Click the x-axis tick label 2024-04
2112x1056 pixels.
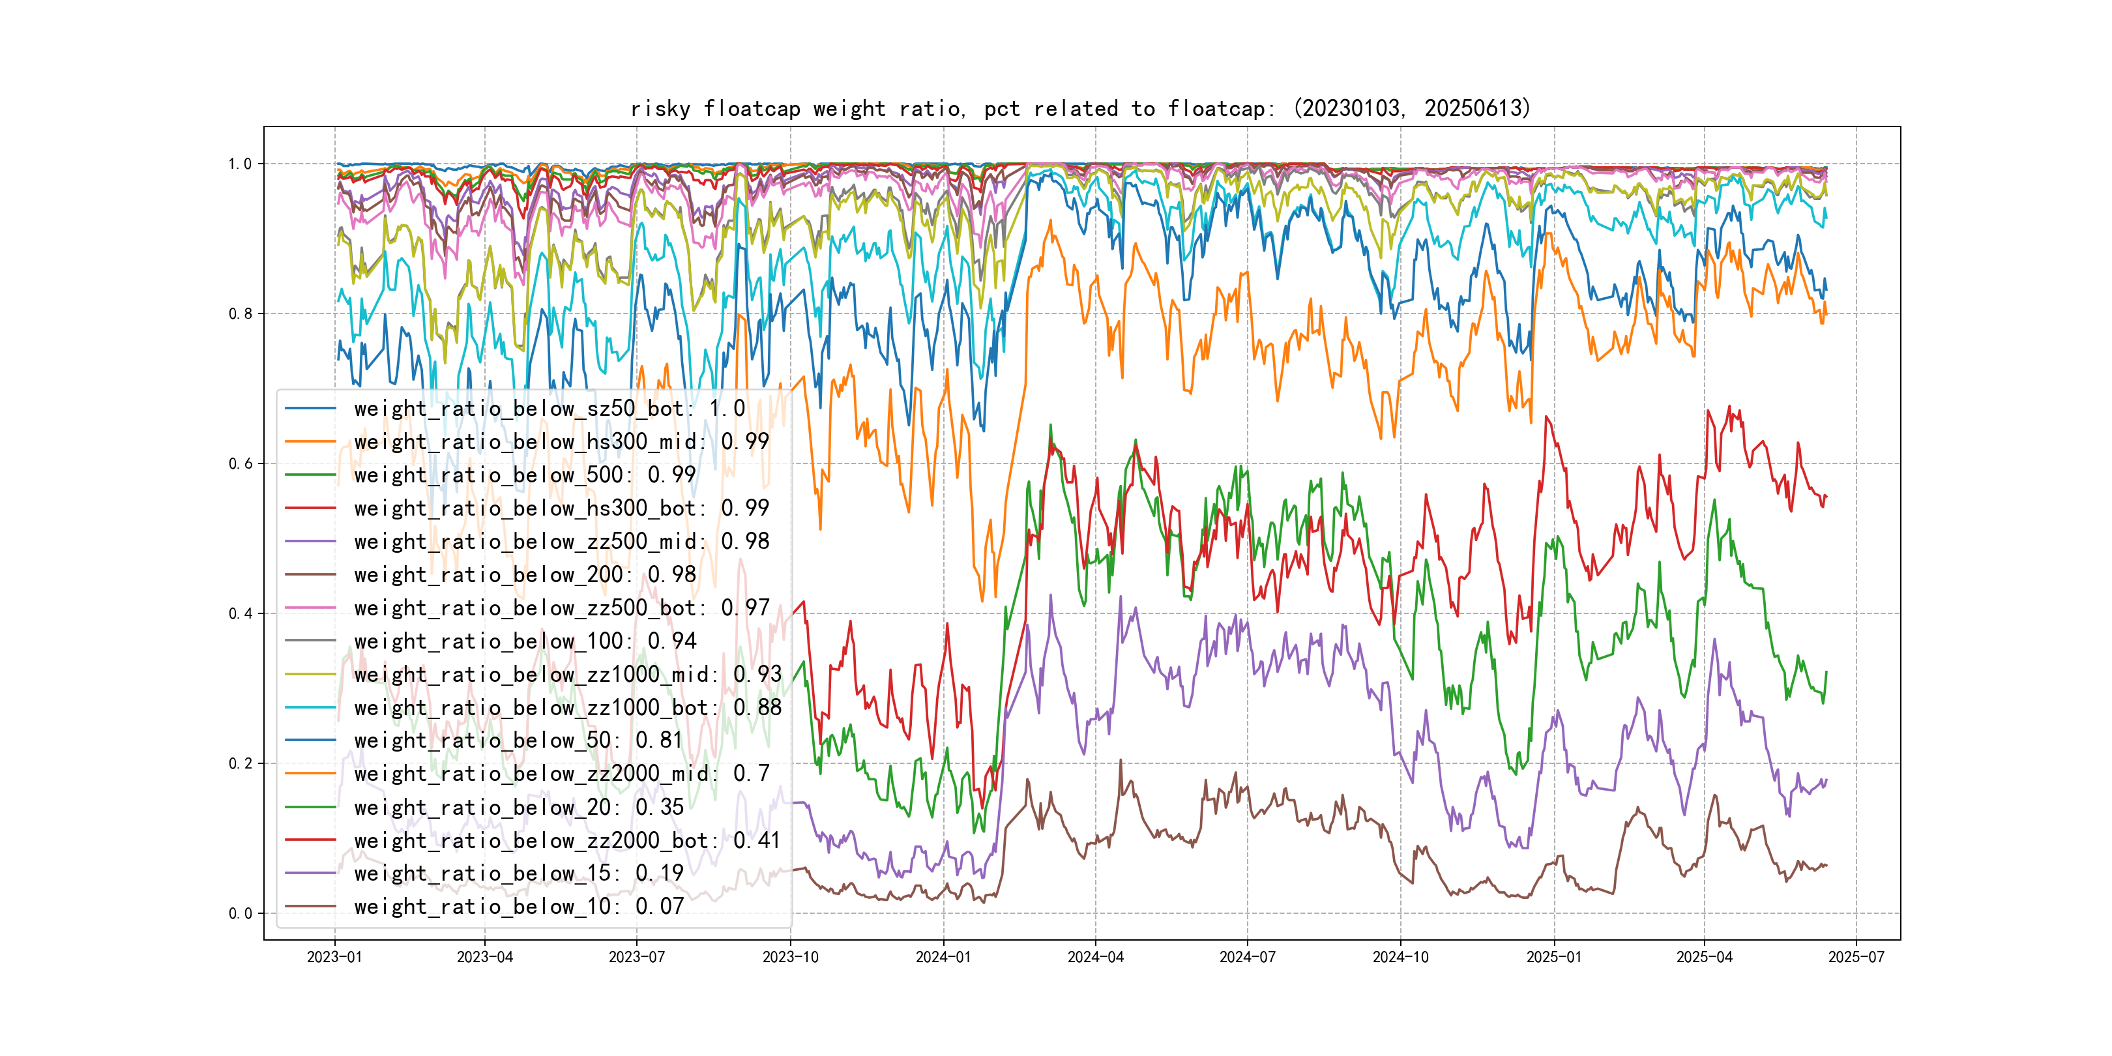(x=1095, y=957)
